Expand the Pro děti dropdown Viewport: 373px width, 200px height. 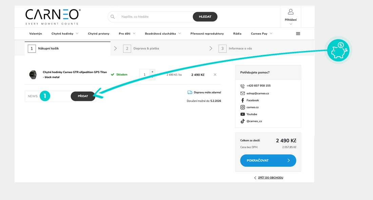(125, 33)
